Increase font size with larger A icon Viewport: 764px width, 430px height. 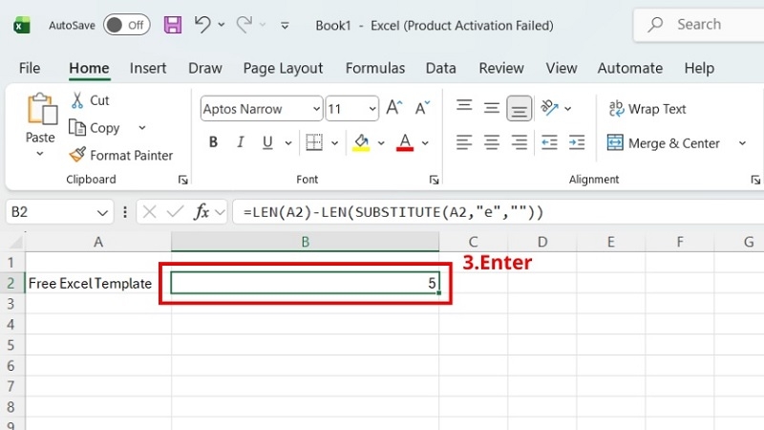point(394,108)
